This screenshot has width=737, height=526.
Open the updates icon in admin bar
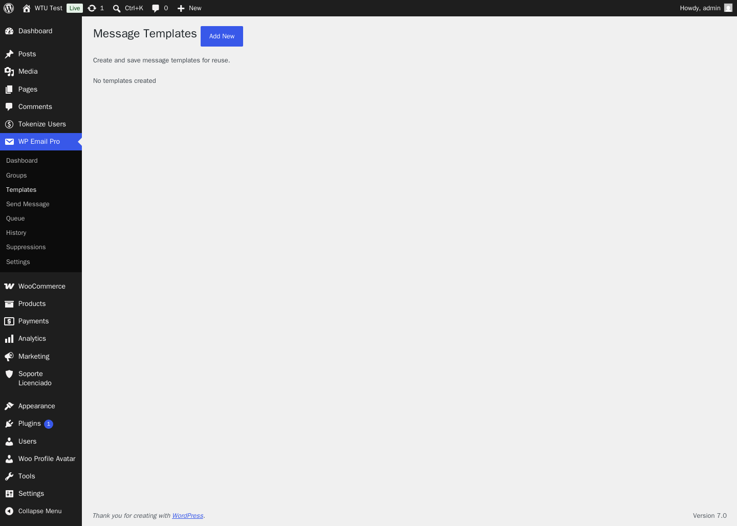[x=92, y=8]
